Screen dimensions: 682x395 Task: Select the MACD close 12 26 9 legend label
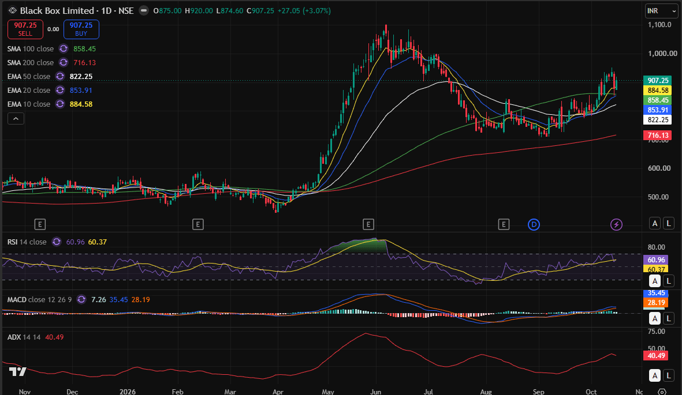coord(40,300)
